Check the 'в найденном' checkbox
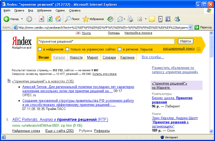215x141 pixels. [40, 49]
